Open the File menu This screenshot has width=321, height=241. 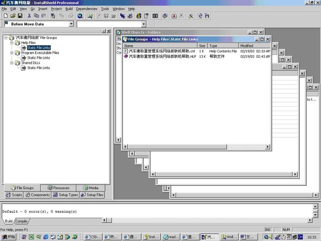4,9
